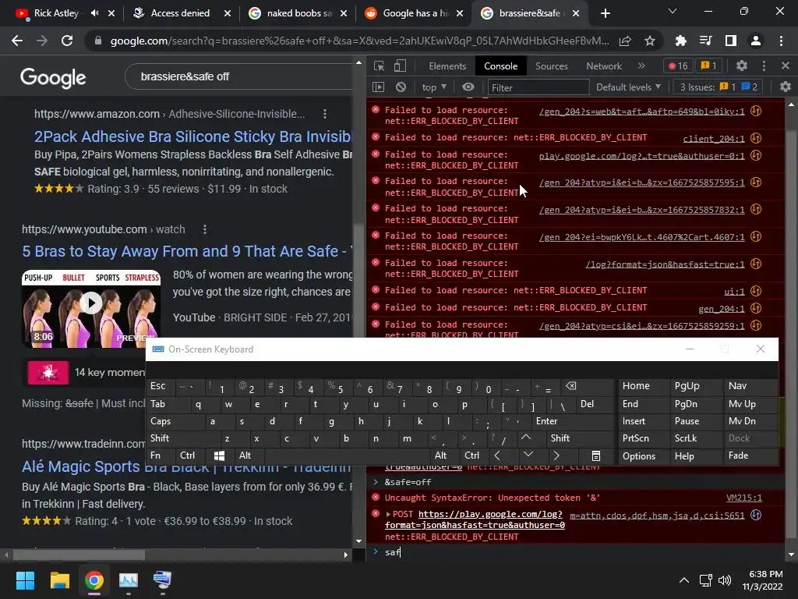This screenshot has width=798, height=599.
Task: Toggle Fn key on On-Screen Keyboard
Action: coord(161,455)
